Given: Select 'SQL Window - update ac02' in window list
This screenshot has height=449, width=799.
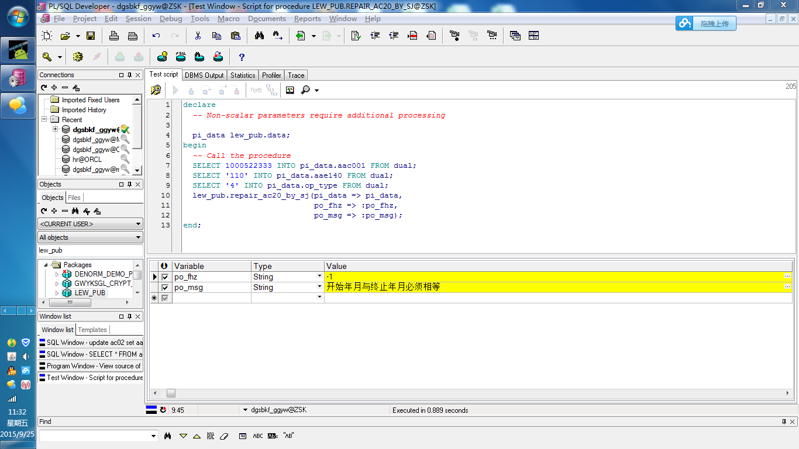Looking at the screenshot, I should [91, 343].
